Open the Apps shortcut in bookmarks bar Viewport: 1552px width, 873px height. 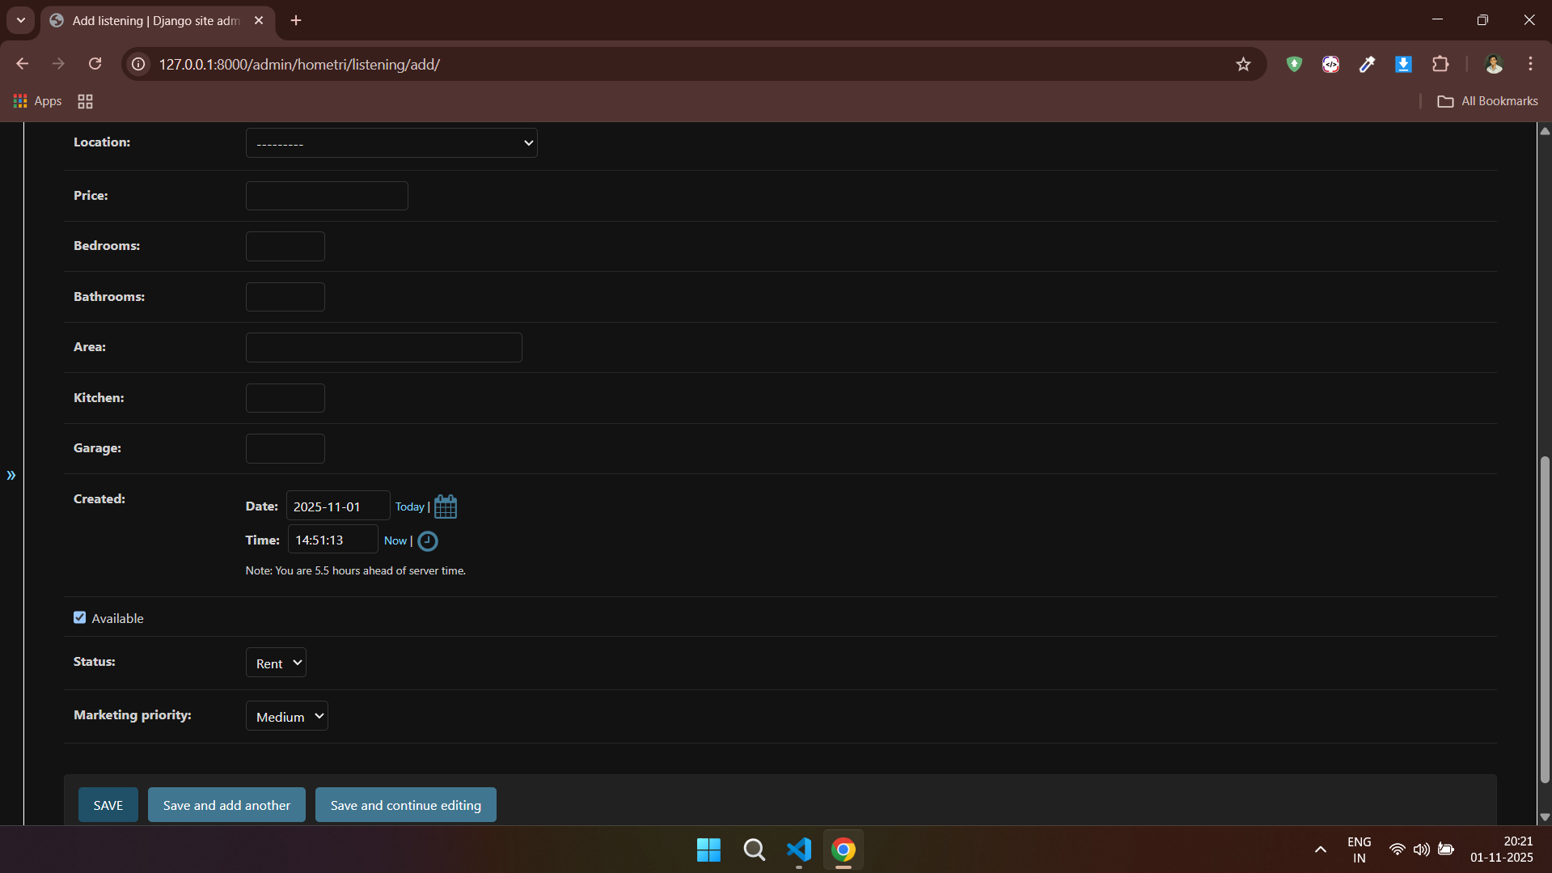point(38,101)
